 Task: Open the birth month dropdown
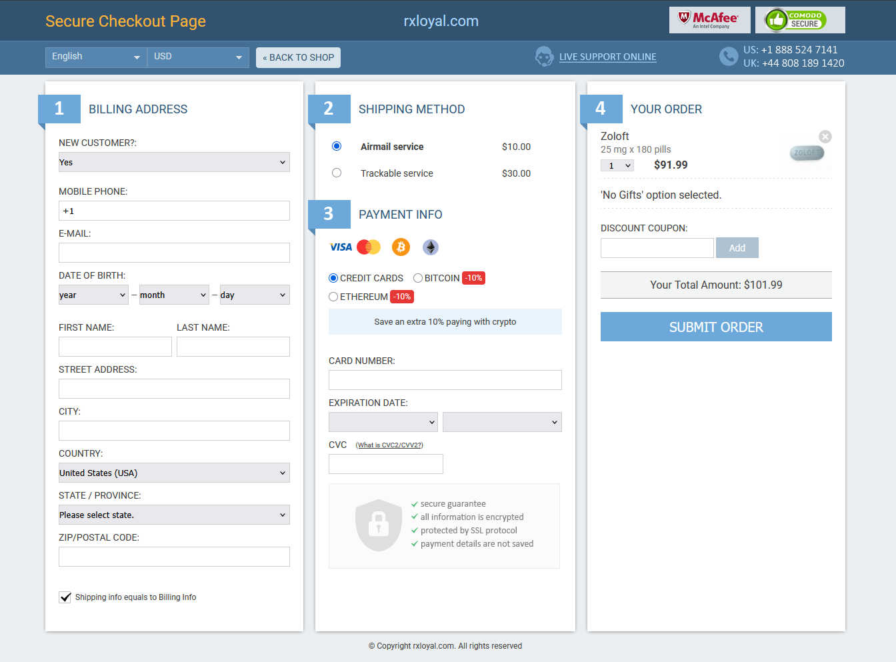point(174,295)
